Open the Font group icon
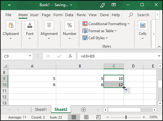 tap(30, 25)
